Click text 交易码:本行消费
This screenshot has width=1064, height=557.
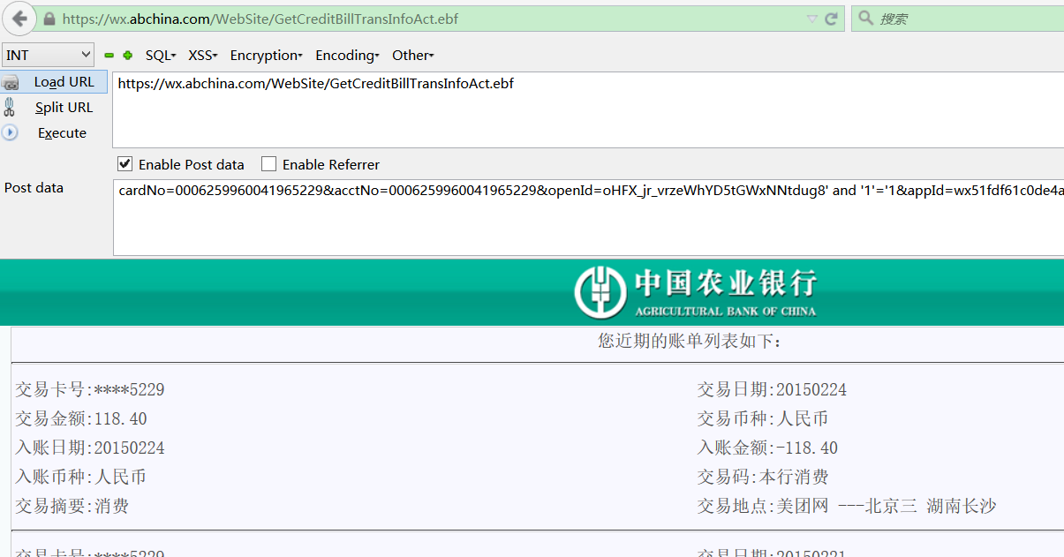click(763, 478)
